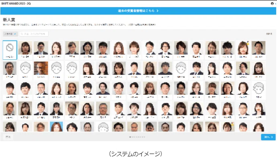
Task: Select the photo with brick wall background
Action: point(41,70)
